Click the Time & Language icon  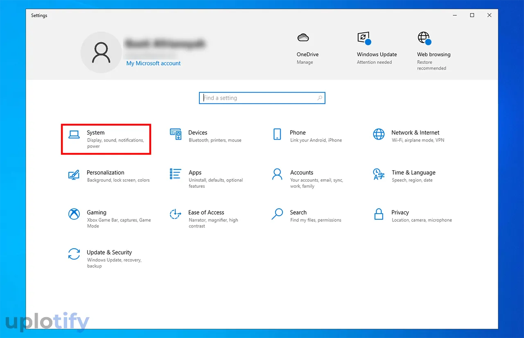click(379, 174)
